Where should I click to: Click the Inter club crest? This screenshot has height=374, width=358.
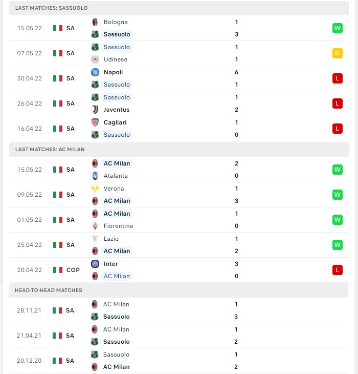tap(95, 264)
